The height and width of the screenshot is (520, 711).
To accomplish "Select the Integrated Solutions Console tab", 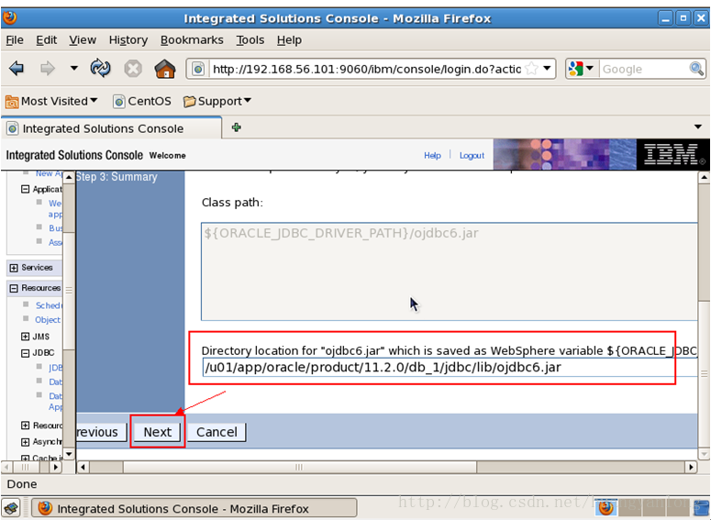I will click(112, 128).
